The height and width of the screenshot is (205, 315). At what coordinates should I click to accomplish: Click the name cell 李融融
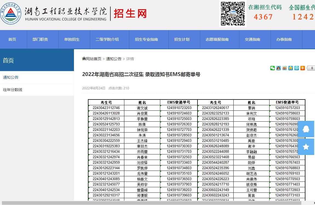point(251,152)
